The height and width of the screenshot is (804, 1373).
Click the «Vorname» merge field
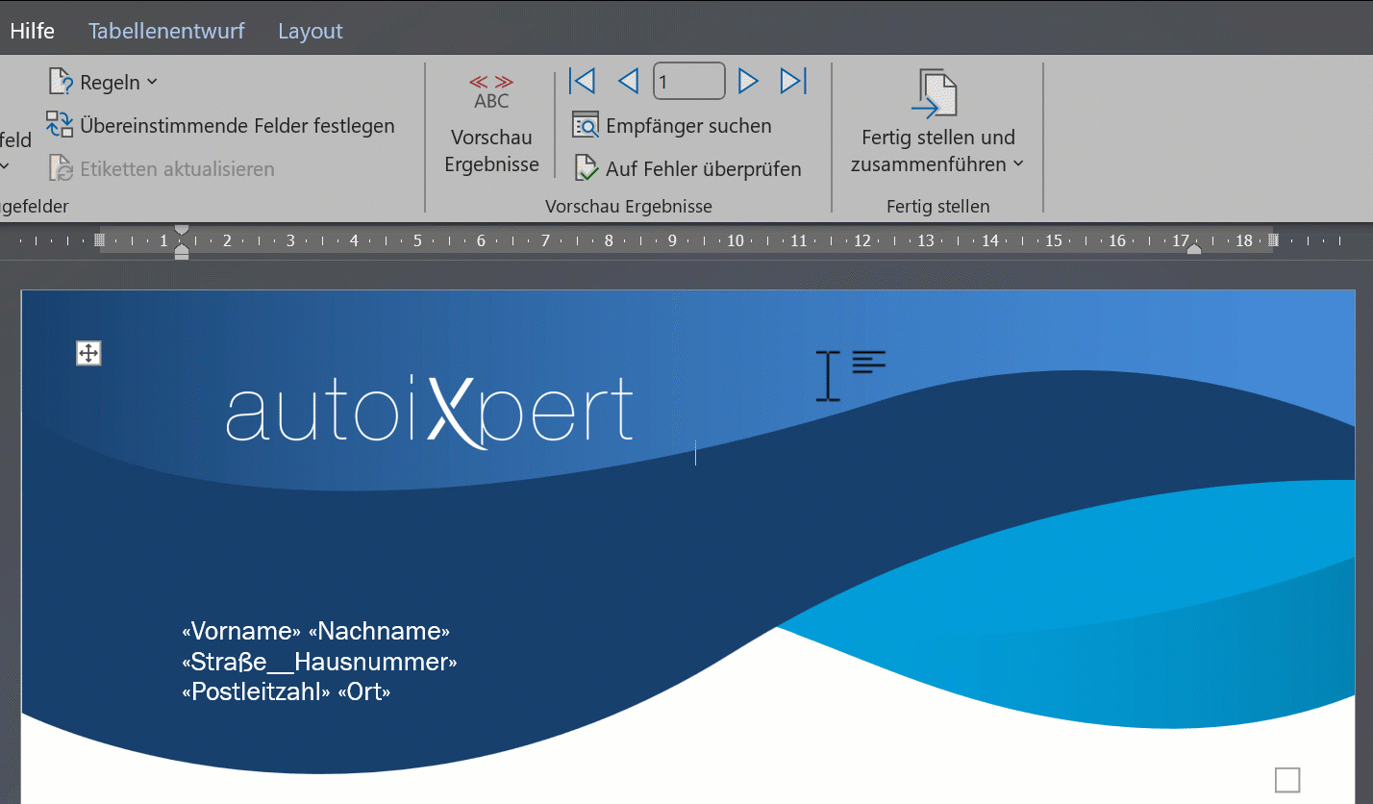[x=241, y=632]
